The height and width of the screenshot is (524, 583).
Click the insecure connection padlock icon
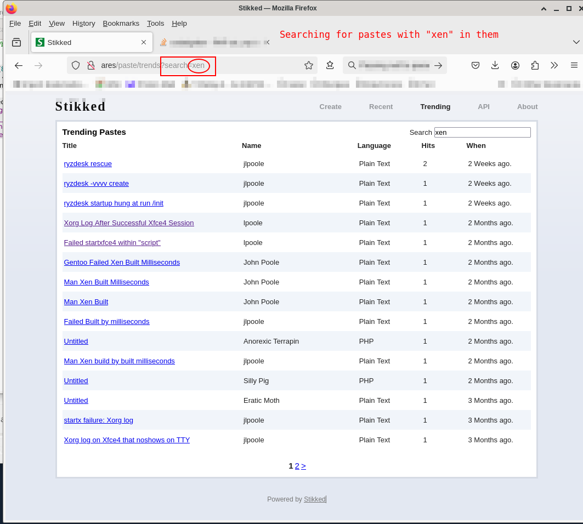point(91,66)
